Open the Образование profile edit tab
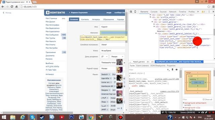Screen dimensions: 215x120 click(x=109, y=19)
